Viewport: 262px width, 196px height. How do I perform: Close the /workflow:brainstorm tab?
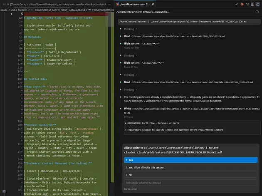(153, 4)
